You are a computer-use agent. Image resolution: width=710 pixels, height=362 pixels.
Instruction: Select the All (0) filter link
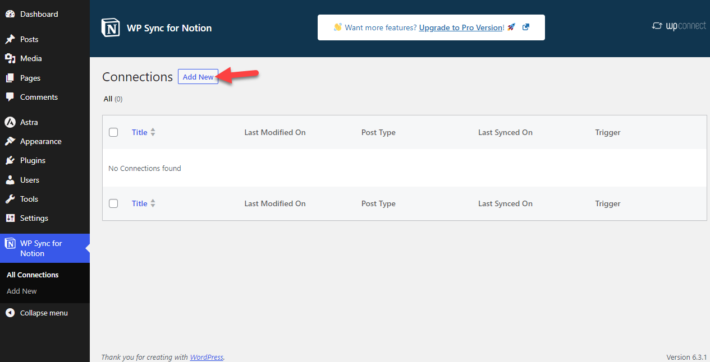(113, 99)
